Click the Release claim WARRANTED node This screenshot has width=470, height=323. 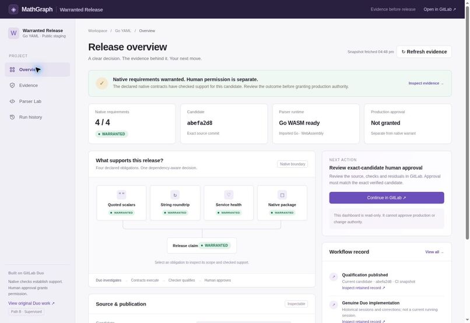point(202,245)
